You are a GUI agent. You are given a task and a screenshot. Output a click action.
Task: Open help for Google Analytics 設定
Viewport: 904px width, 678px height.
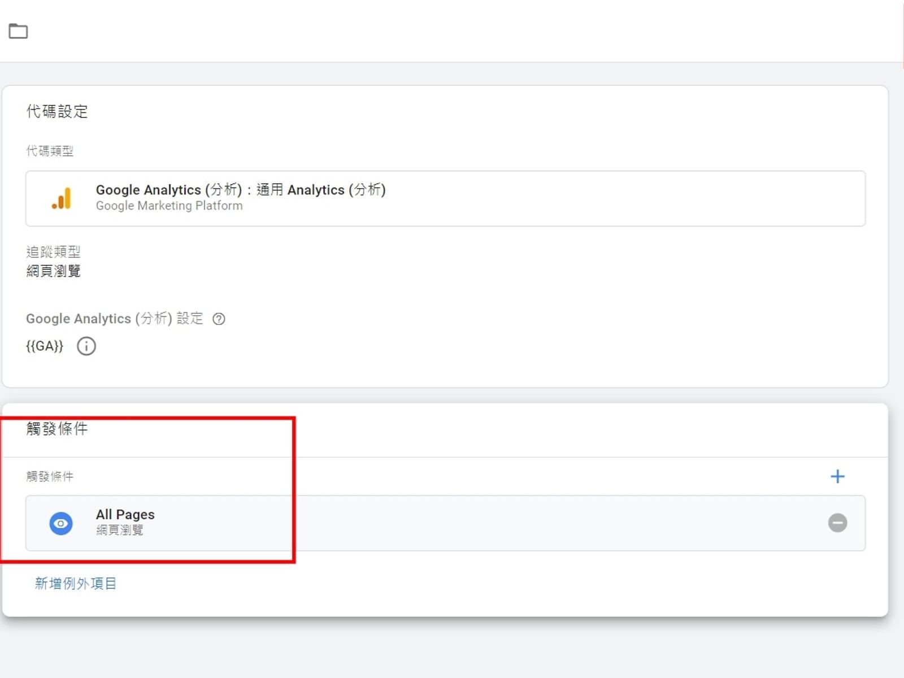tap(219, 319)
